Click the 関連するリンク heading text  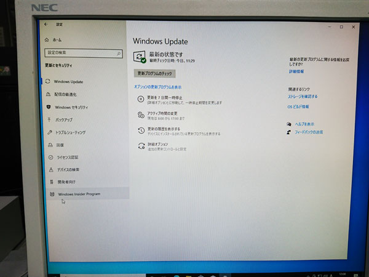(299, 89)
